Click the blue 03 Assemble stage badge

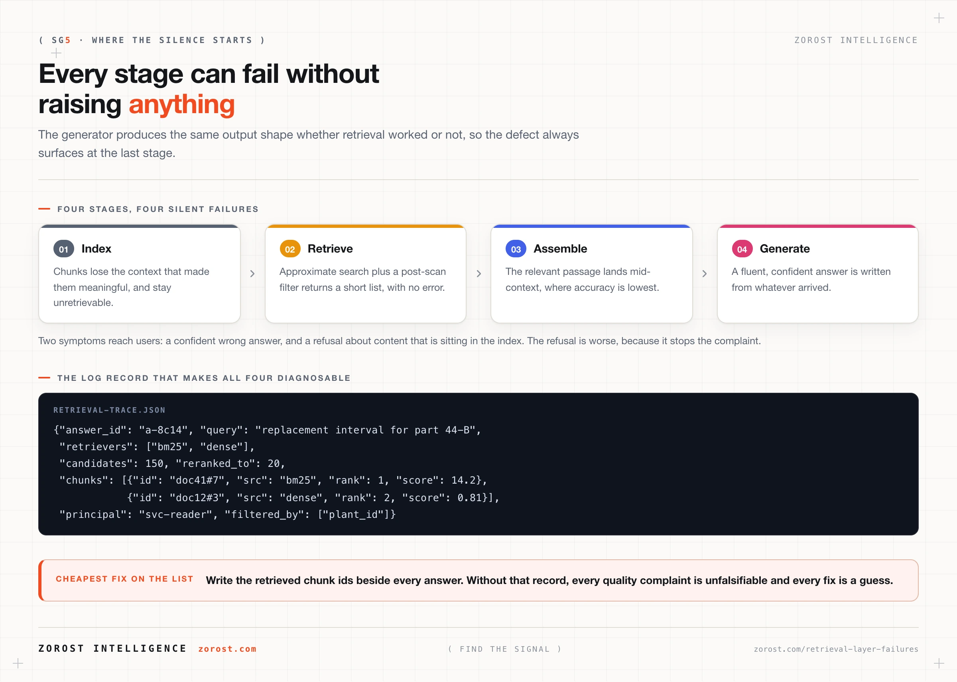tap(516, 249)
